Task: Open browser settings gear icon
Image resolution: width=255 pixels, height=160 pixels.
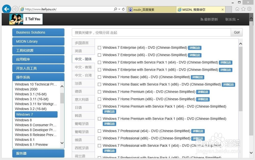Action: [249, 9]
